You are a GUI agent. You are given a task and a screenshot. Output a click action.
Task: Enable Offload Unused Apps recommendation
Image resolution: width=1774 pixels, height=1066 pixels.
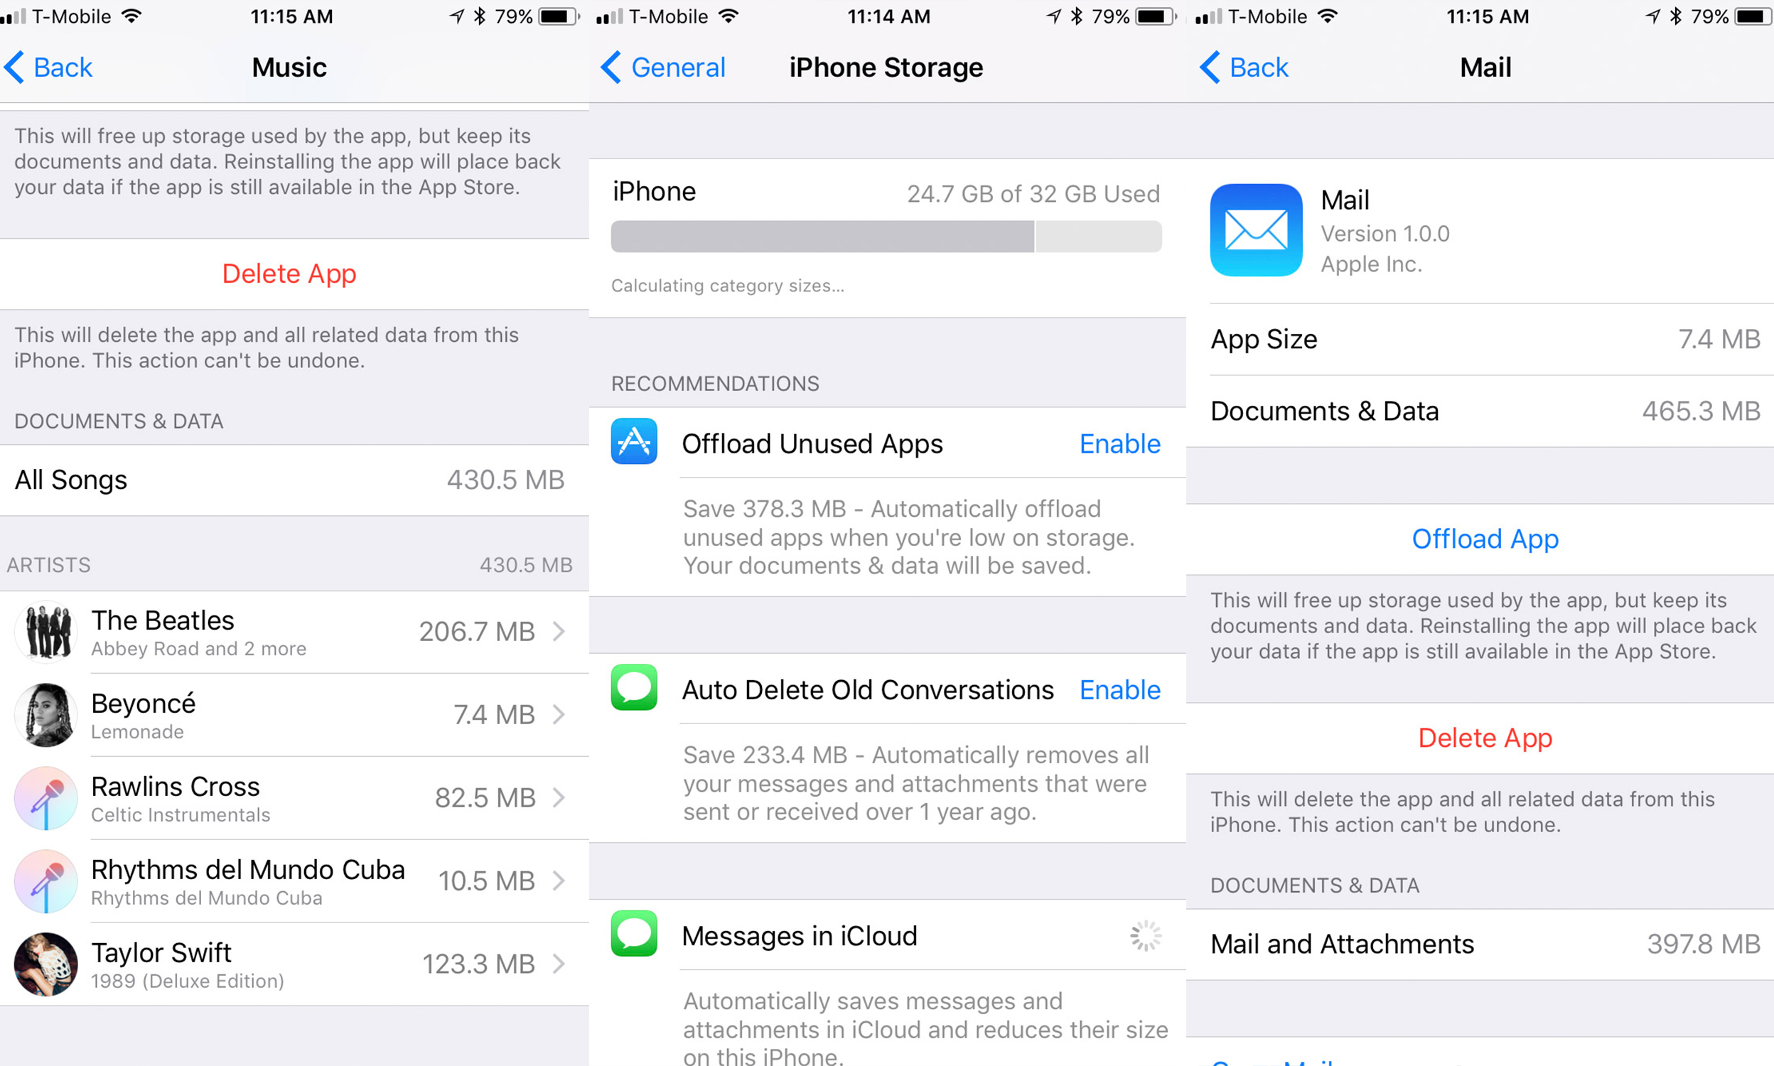[x=1120, y=443]
